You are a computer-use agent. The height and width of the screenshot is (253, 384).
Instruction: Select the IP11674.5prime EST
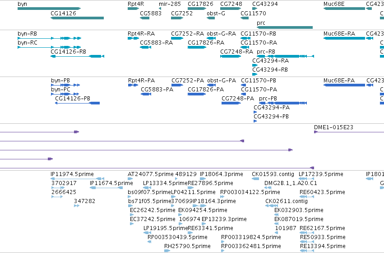point(106,188)
